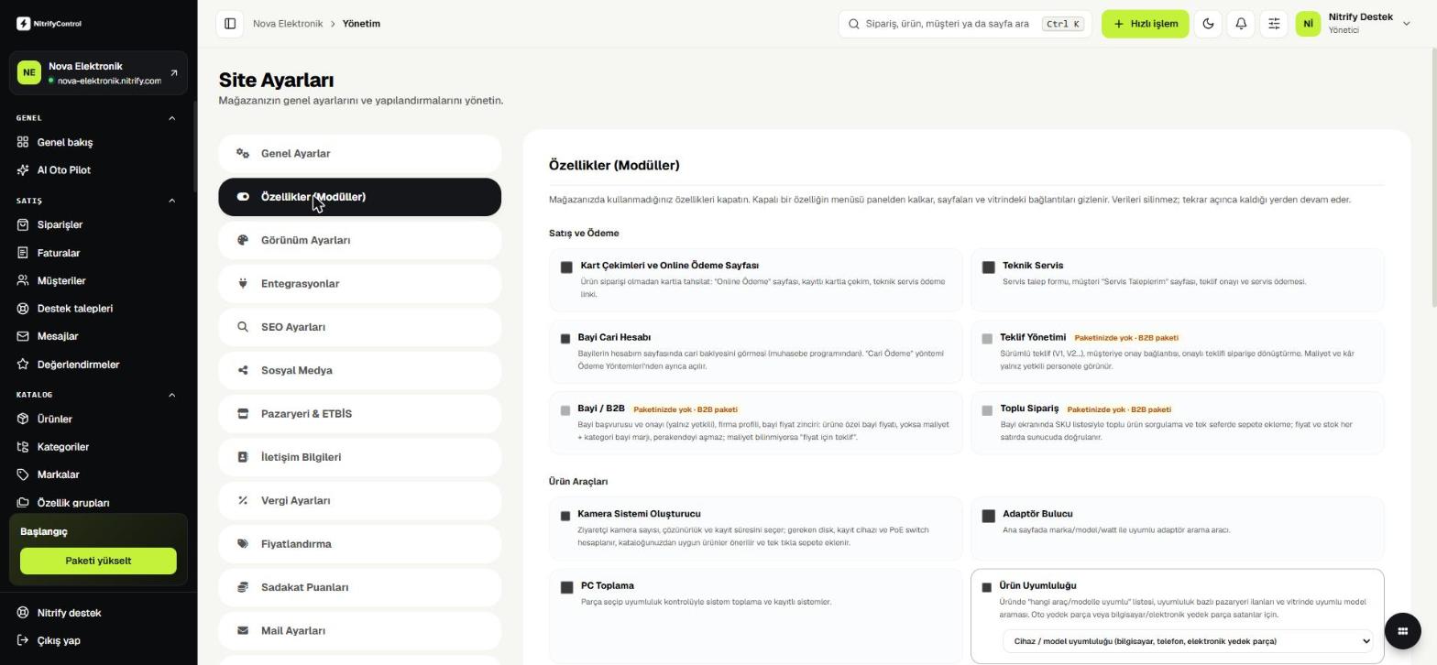Click the Hızlı işlem button
Viewport: 1437px width, 665px height.
click(x=1145, y=24)
